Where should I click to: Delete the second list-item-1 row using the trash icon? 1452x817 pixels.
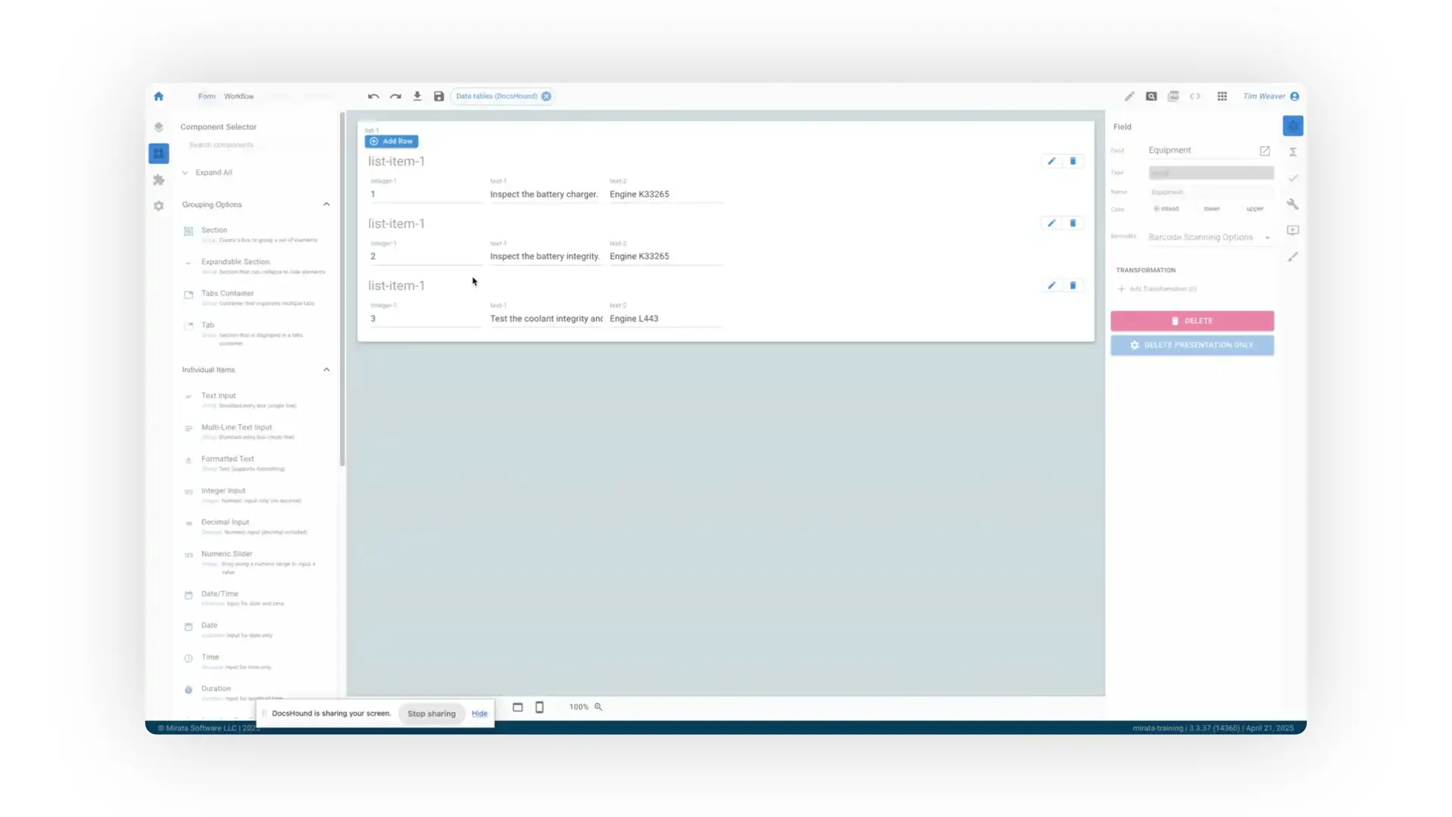pyautogui.click(x=1074, y=223)
